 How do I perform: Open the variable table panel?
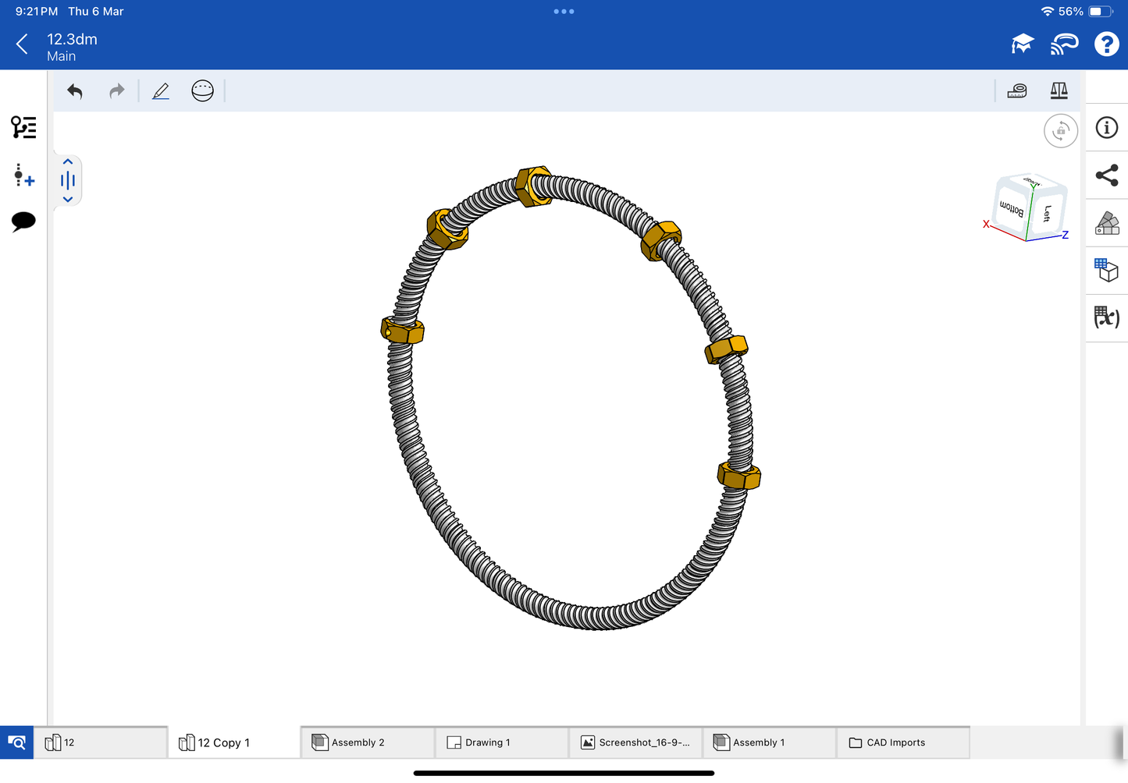[1106, 317]
